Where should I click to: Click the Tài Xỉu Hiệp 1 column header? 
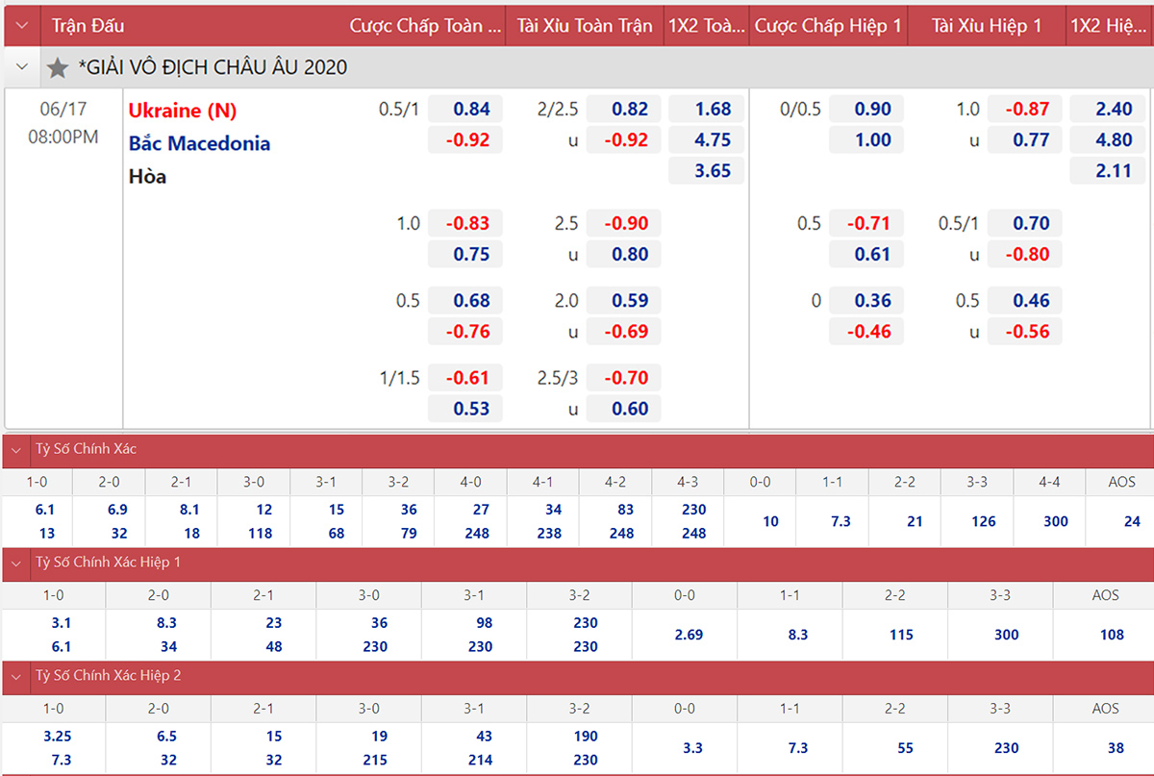coord(986,26)
